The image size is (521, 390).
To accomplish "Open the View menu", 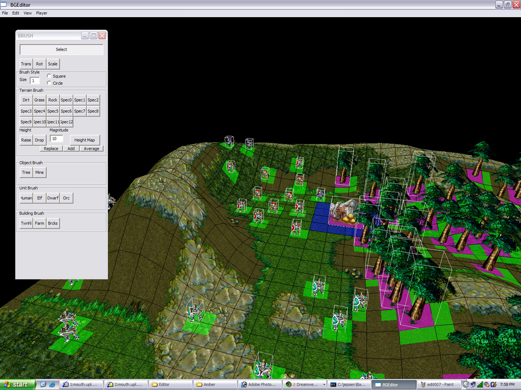I will [27, 13].
